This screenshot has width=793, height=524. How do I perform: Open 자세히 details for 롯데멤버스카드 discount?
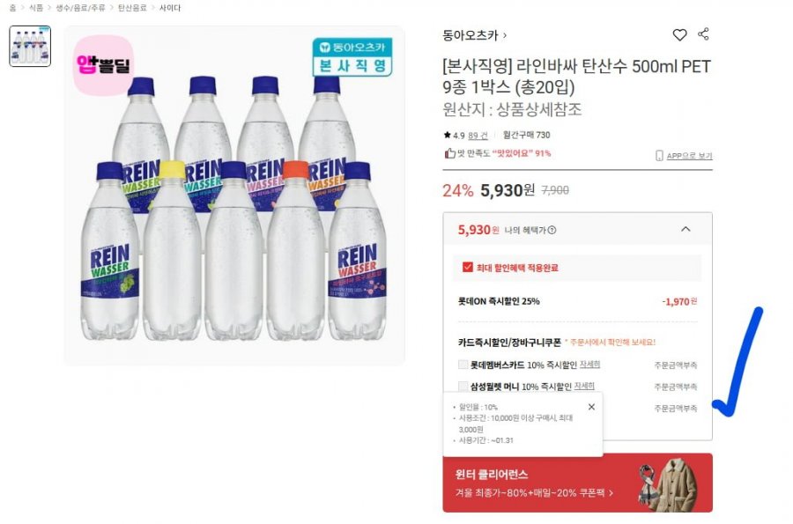click(589, 364)
